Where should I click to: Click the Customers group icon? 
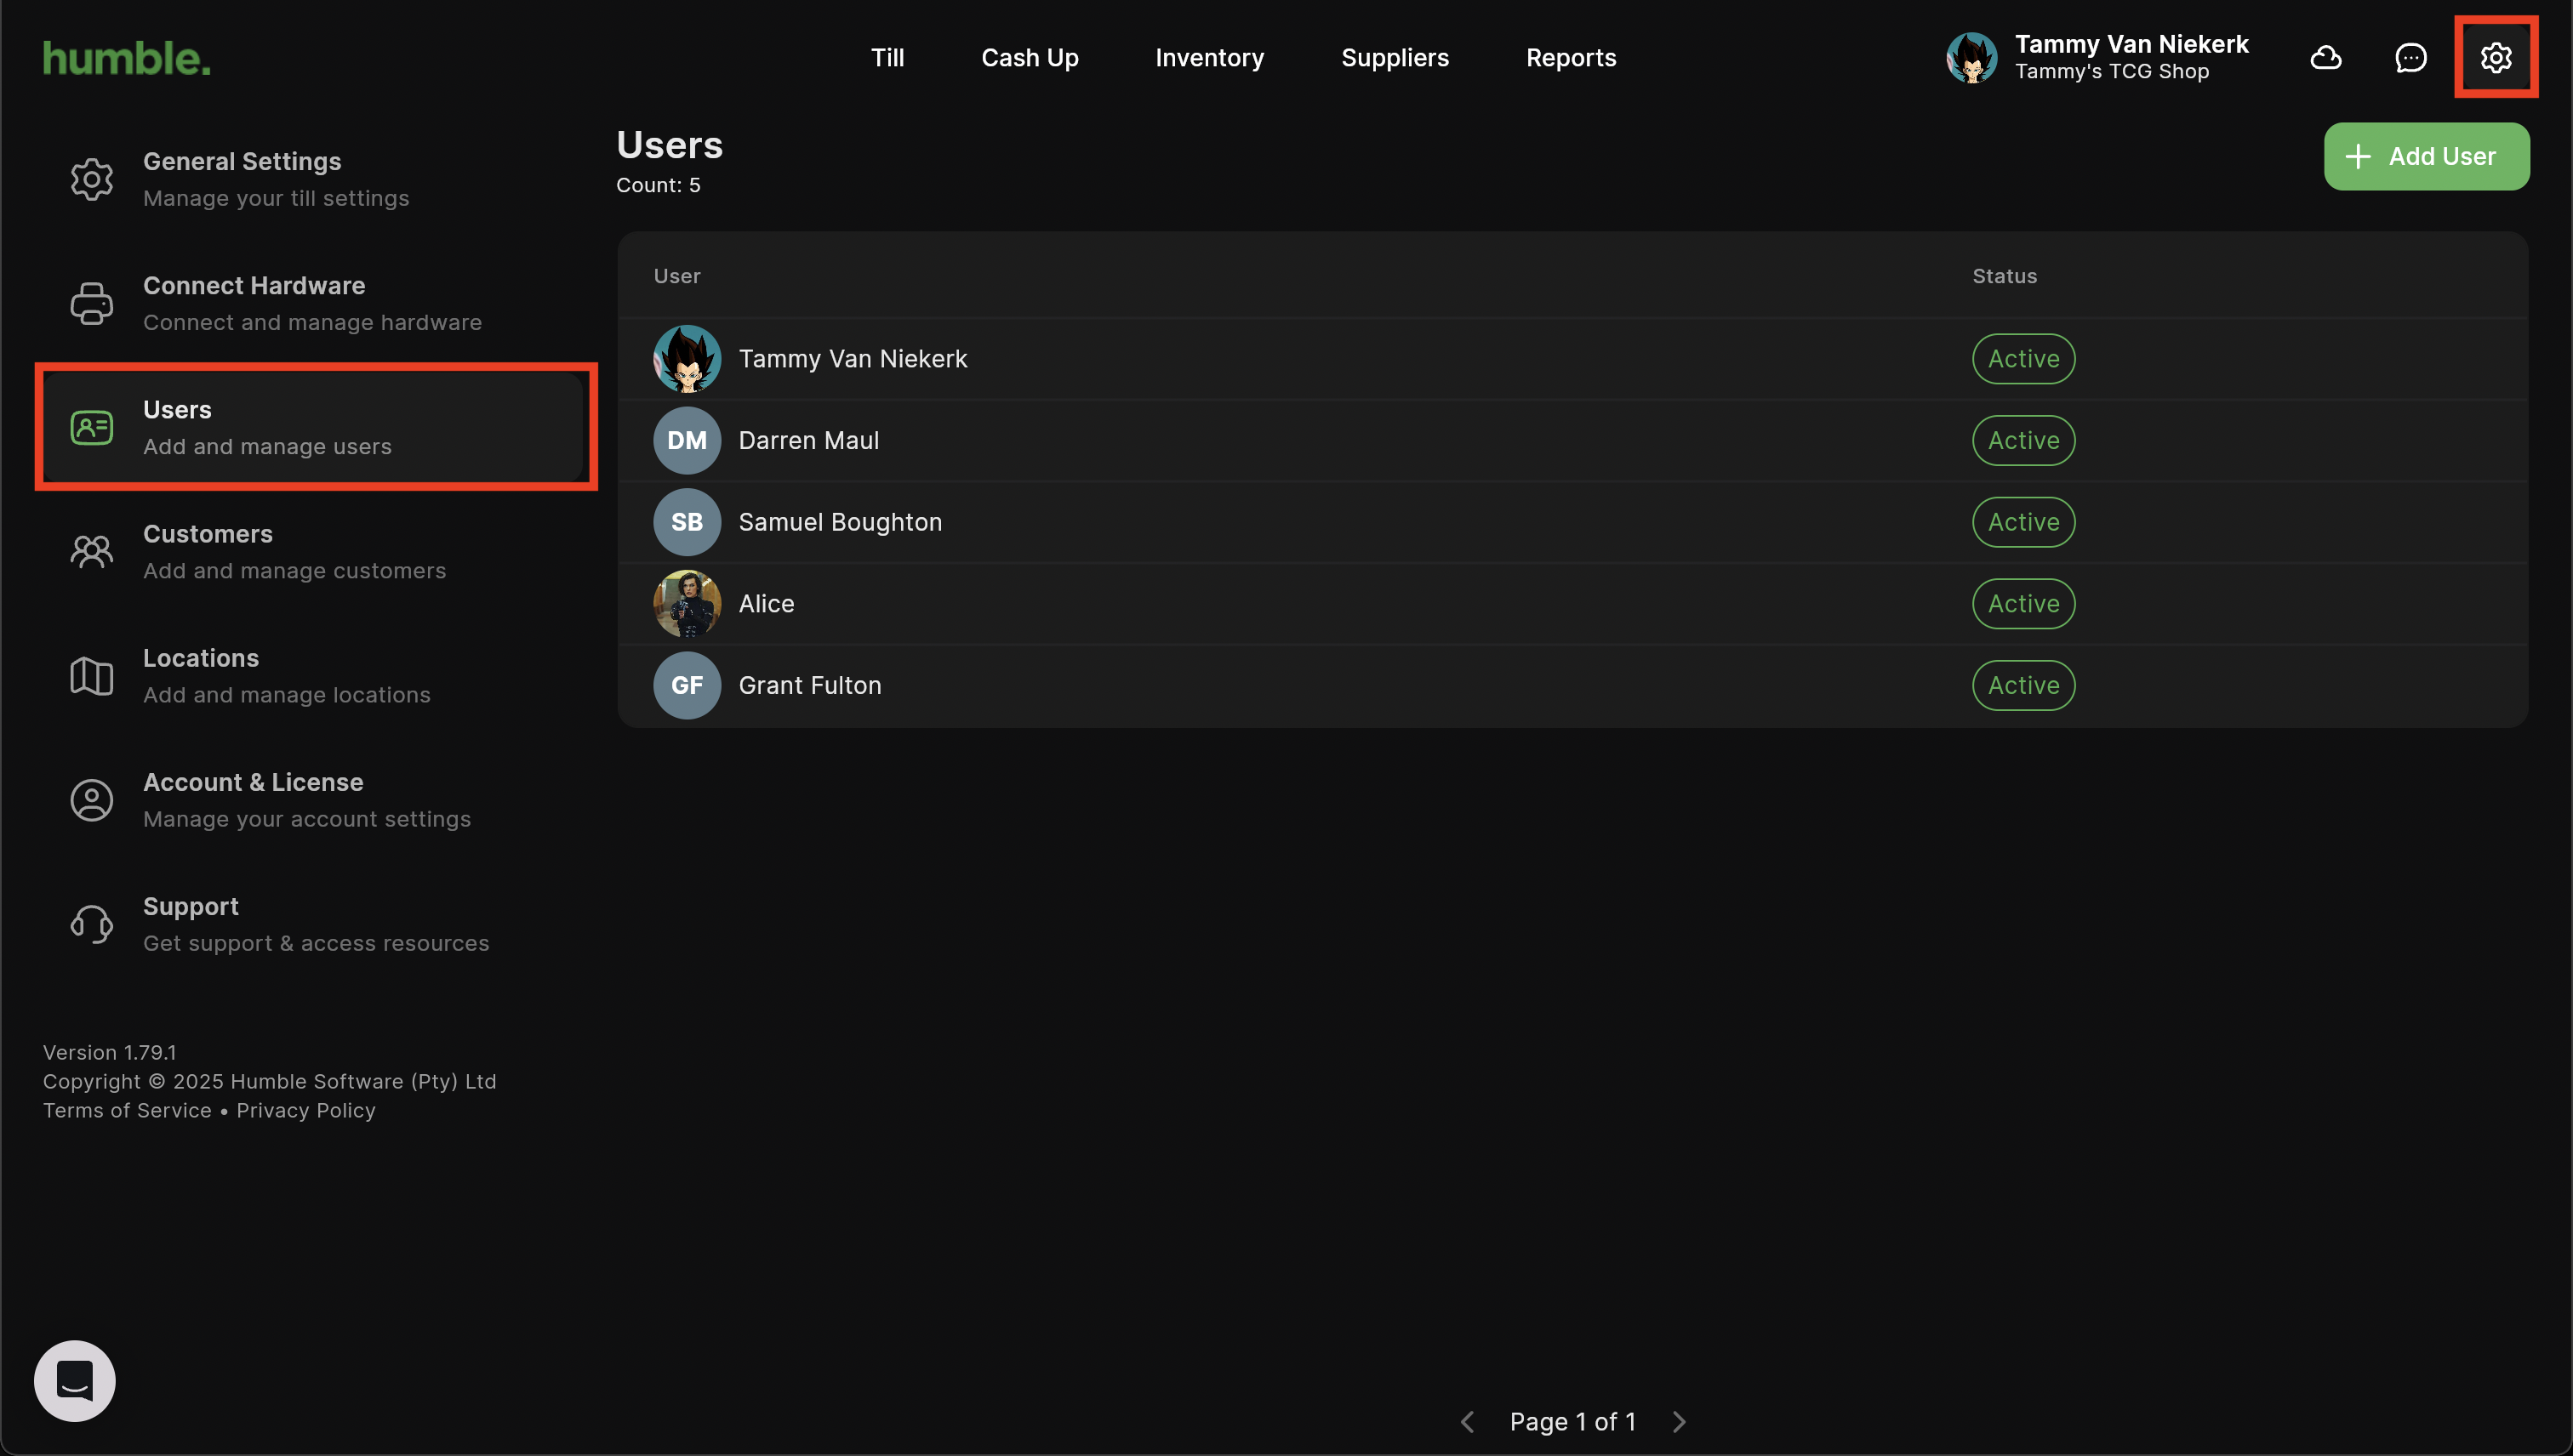click(91, 552)
